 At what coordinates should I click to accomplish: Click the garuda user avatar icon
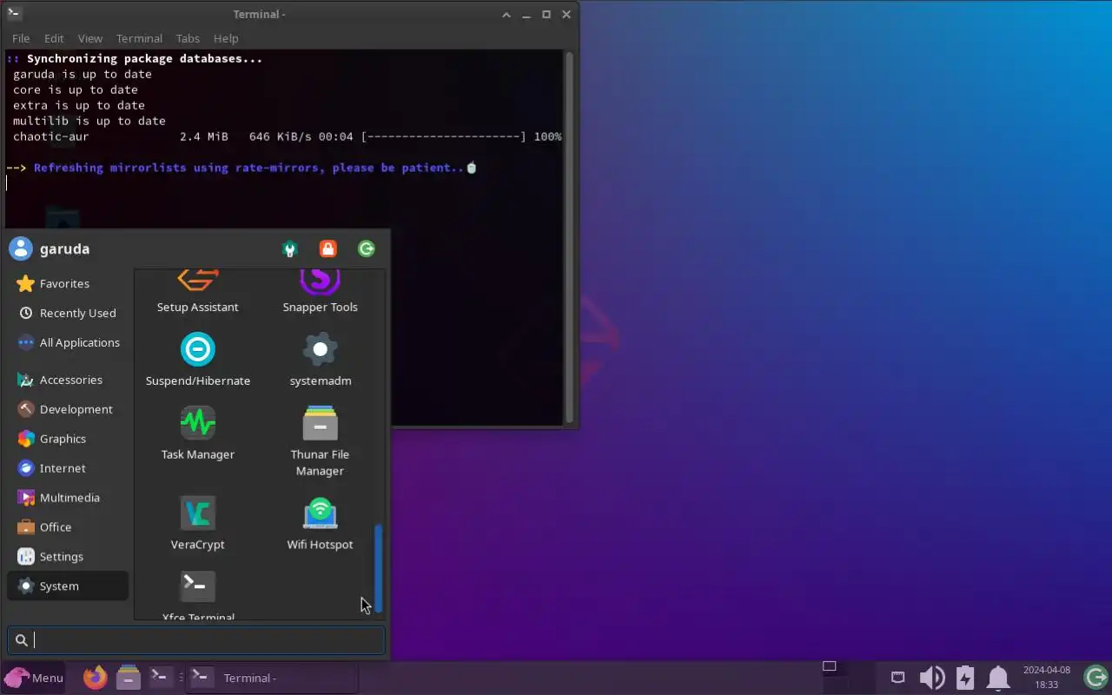coord(20,248)
